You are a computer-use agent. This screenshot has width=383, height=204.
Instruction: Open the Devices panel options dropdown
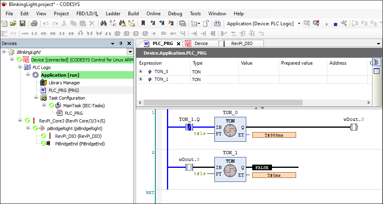point(113,44)
